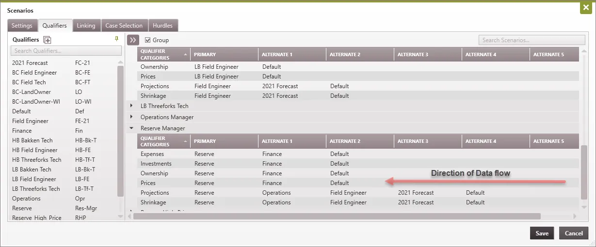596x247 pixels.
Task: Focus the Search Scenarios field
Action: click(532, 40)
